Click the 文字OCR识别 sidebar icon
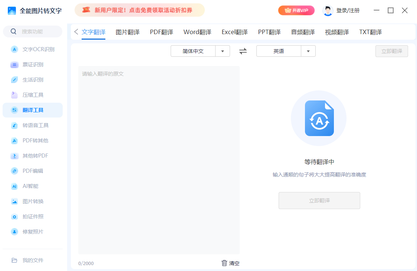 (14, 49)
